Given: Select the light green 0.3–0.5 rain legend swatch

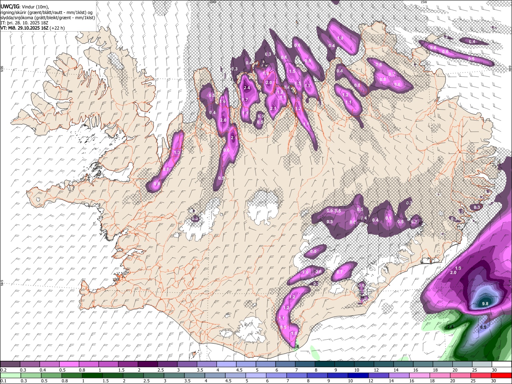Looking at the screenshot, I should 31,375.
